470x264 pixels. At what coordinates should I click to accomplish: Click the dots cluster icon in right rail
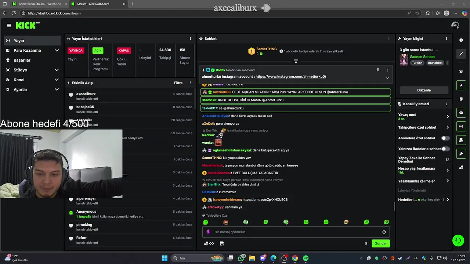click(x=461, y=168)
